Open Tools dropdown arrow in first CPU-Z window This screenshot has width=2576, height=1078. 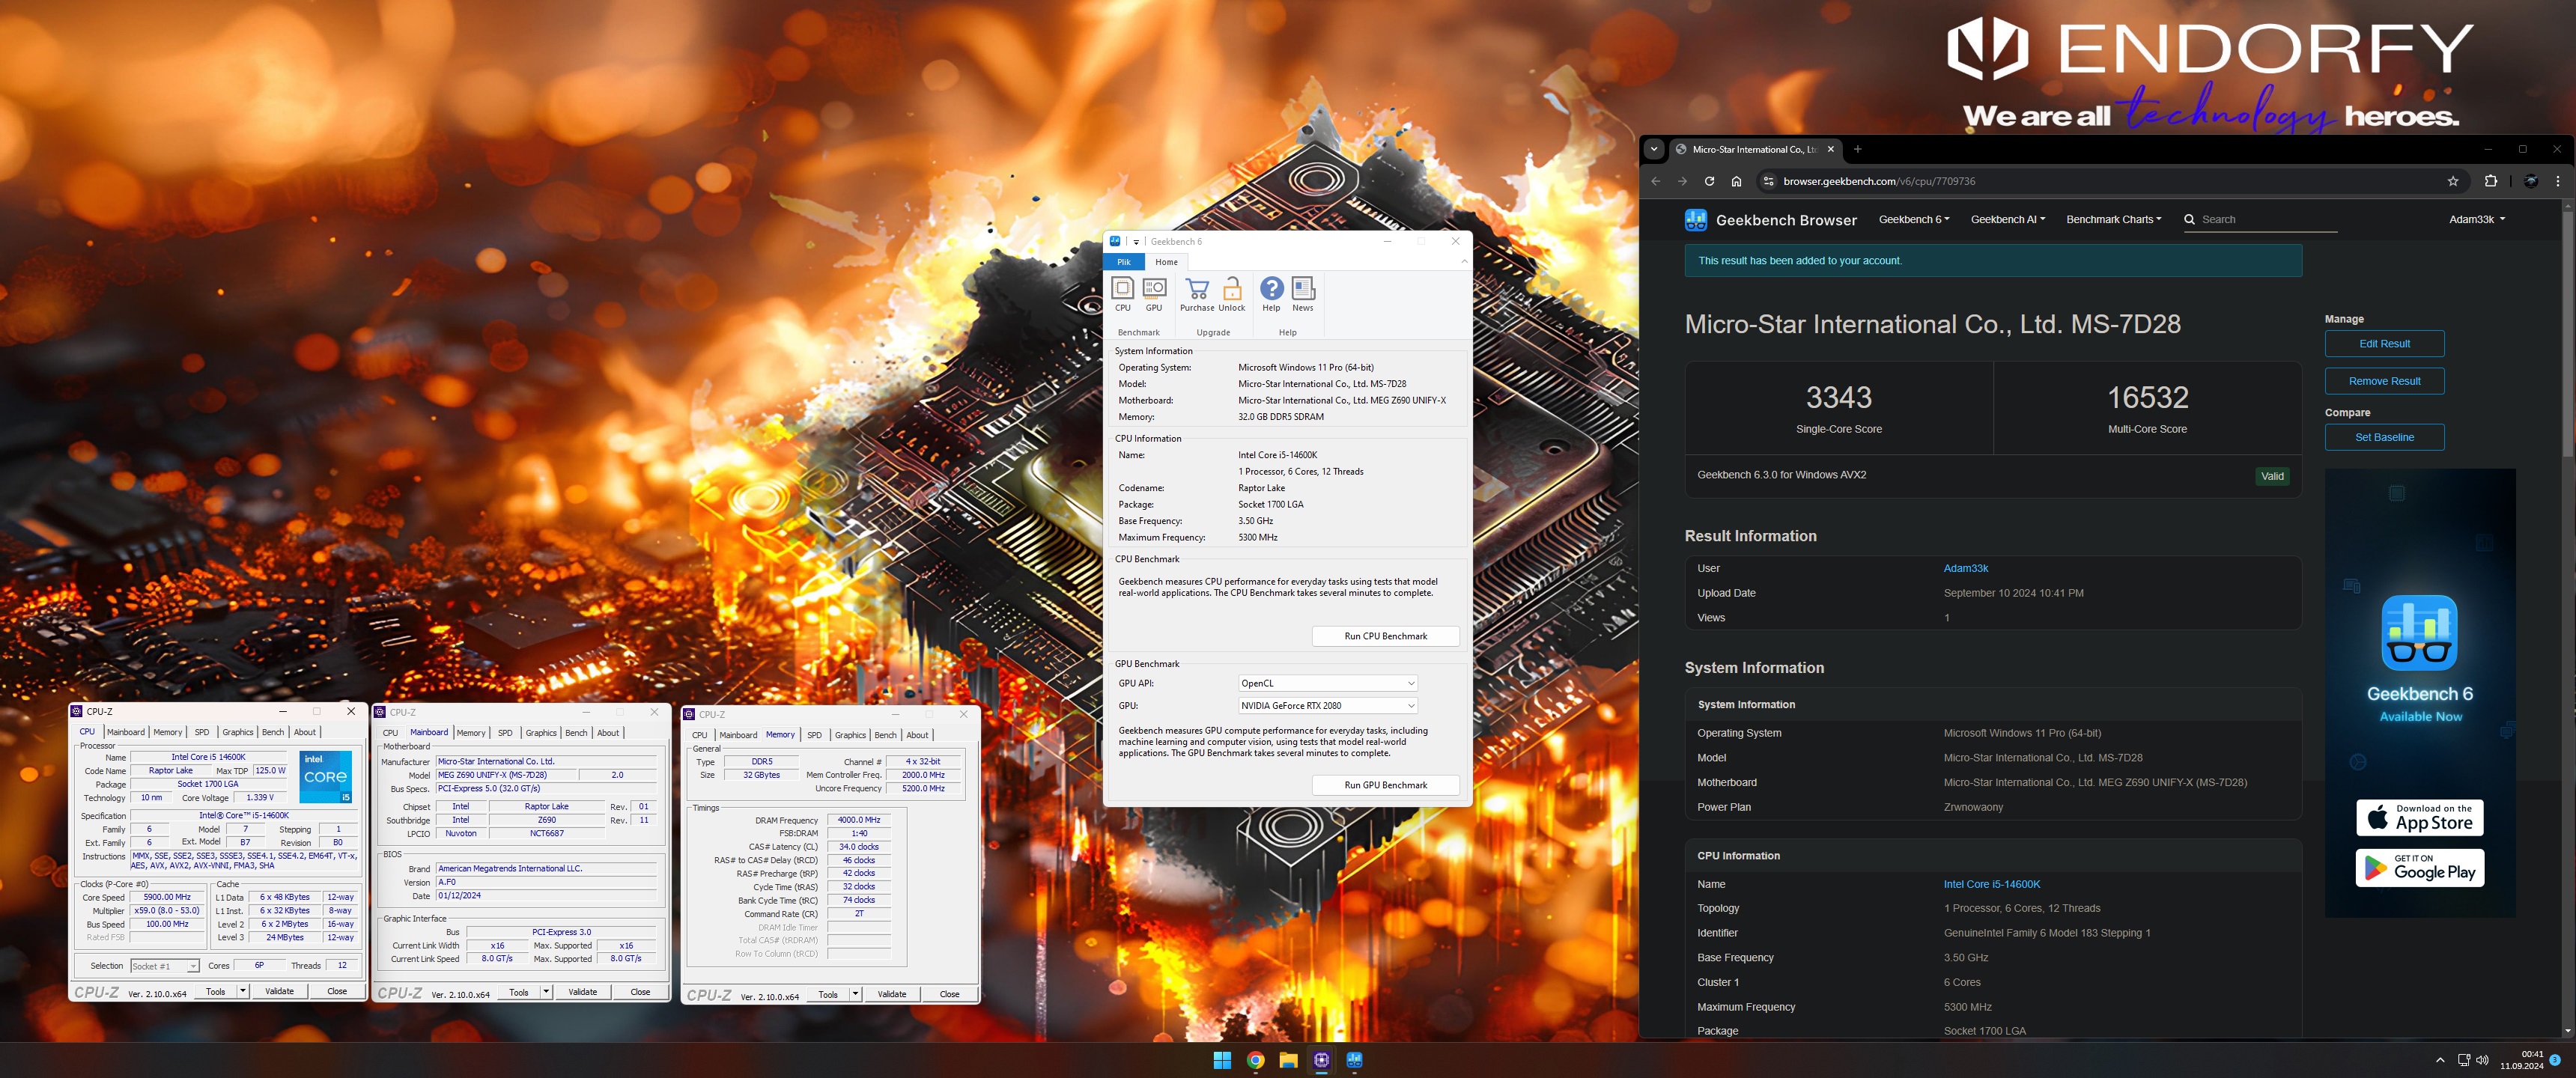tap(242, 991)
